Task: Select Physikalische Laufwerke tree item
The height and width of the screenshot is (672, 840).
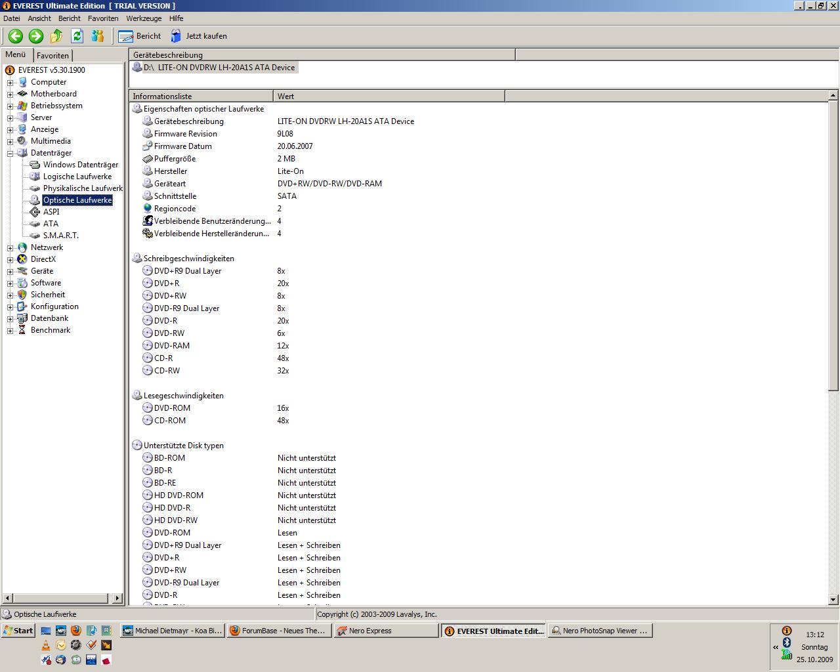Action: click(83, 188)
